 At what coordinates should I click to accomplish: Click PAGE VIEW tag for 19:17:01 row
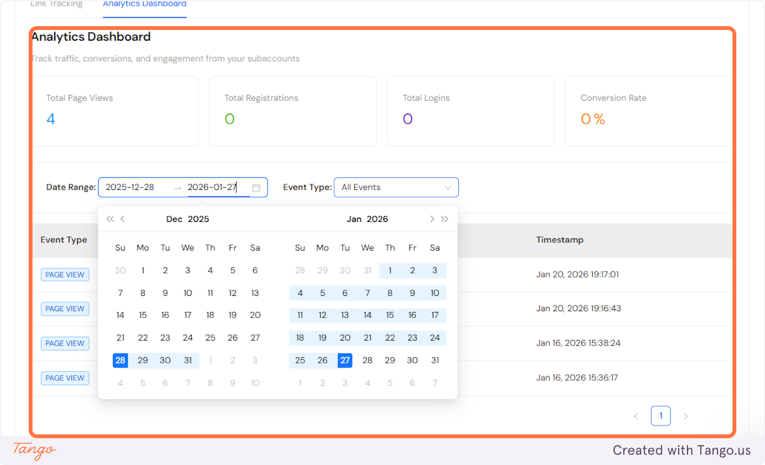65,274
